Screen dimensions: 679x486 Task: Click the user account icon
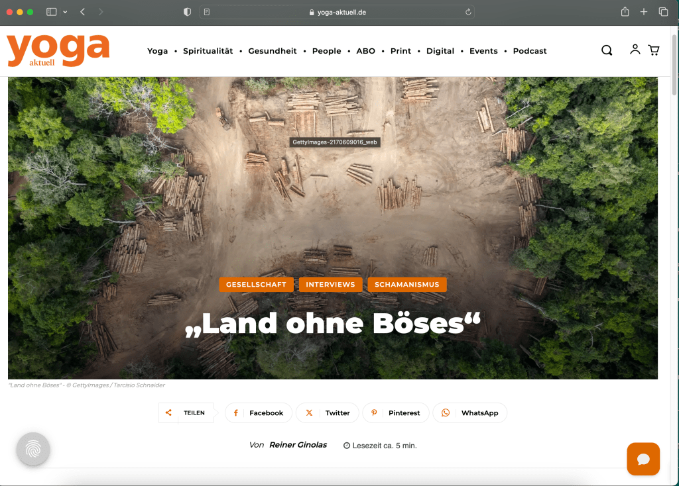[x=635, y=50]
